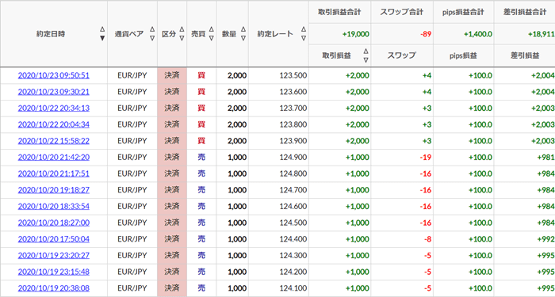Open trade 2020/10/23 09:50:51 link

click(54, 75)
